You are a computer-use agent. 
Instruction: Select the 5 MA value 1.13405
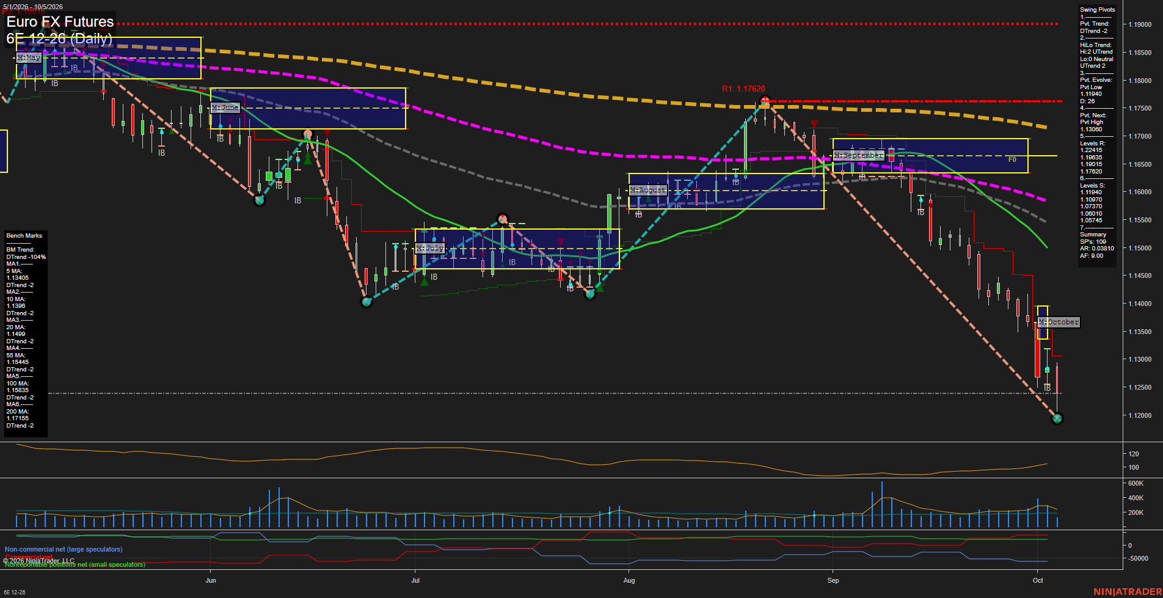pos(17,278)
